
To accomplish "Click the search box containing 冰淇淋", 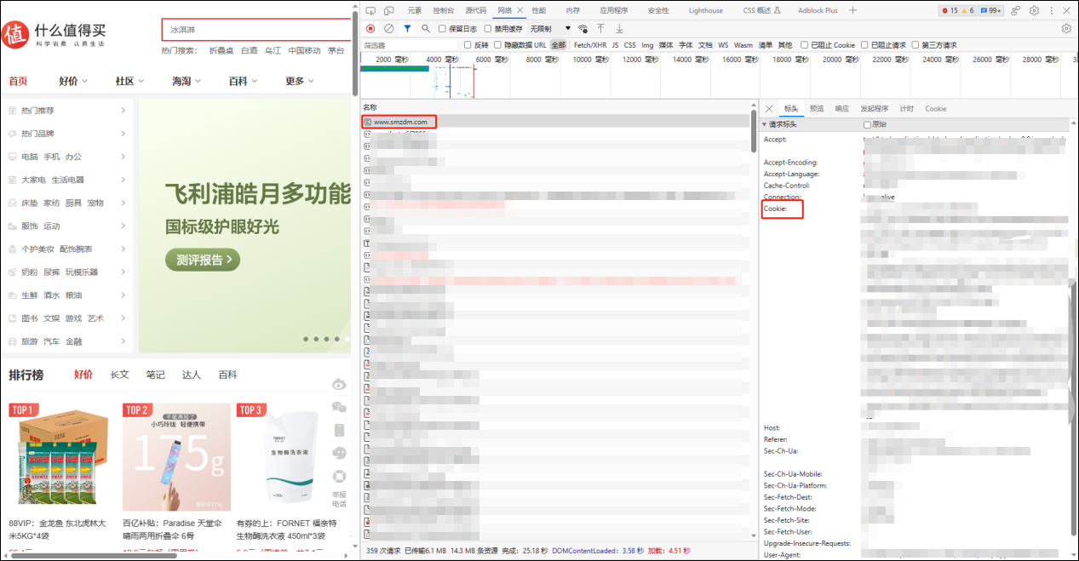I will [255, 29].
